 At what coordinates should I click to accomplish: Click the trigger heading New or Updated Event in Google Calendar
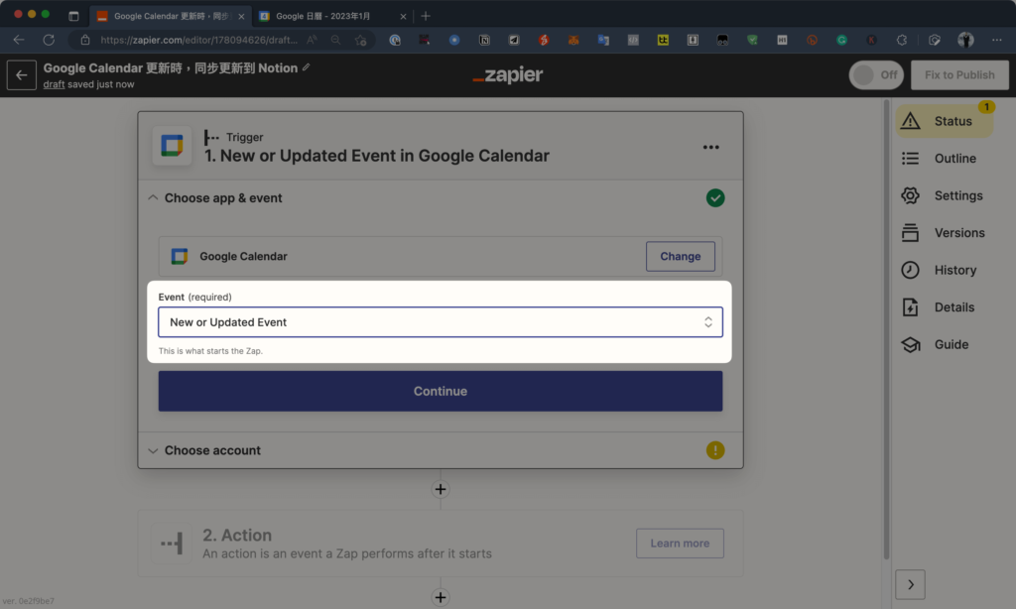[376, 156]
